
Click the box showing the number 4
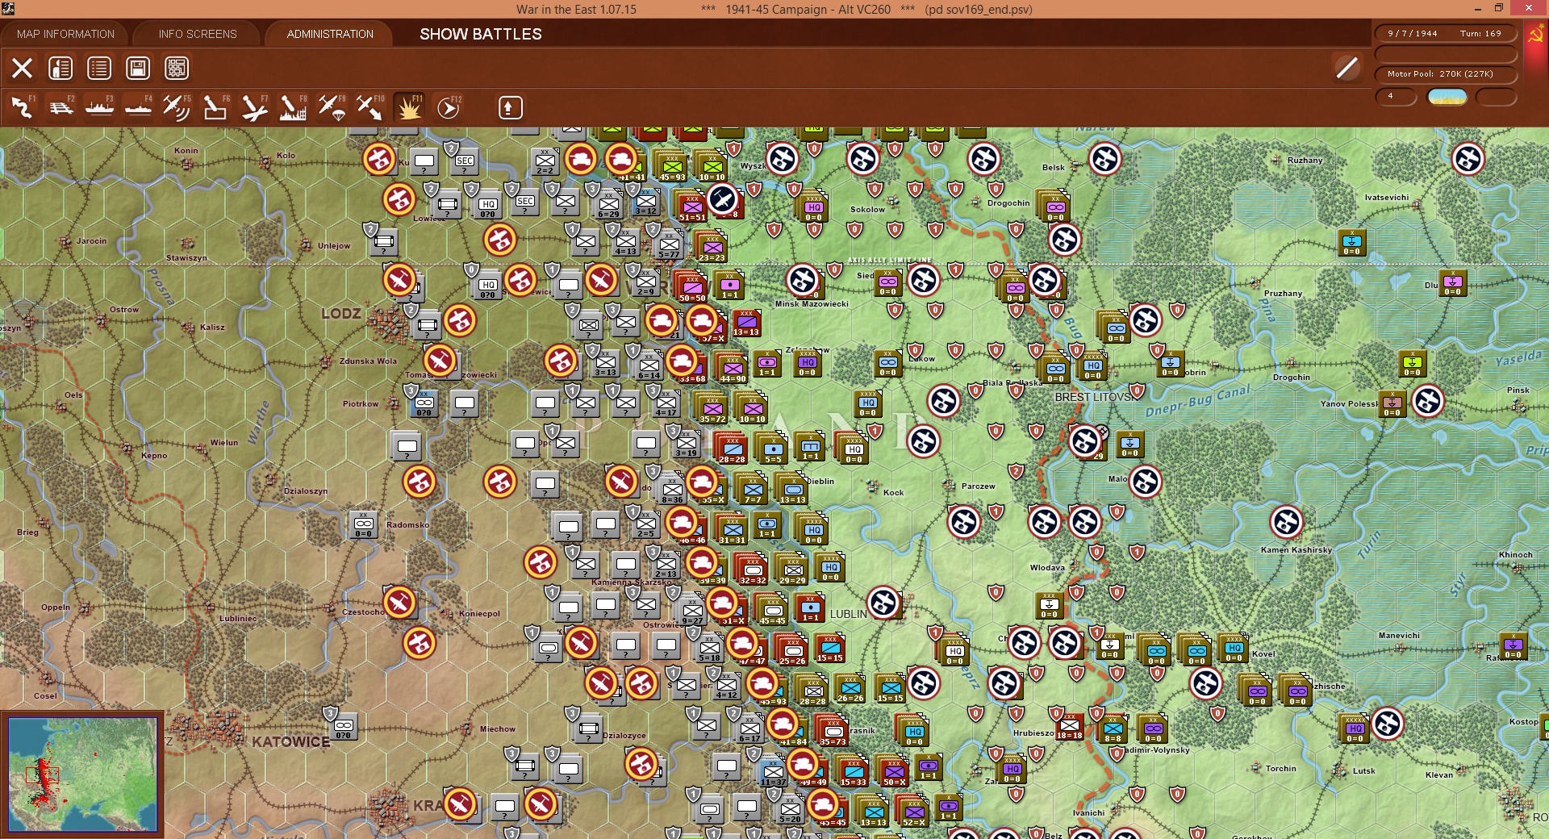pos(1396,97)
